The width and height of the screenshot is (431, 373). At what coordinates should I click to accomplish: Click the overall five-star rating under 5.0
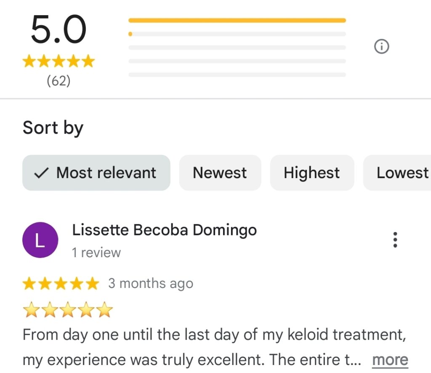click(x=59, y=61)
